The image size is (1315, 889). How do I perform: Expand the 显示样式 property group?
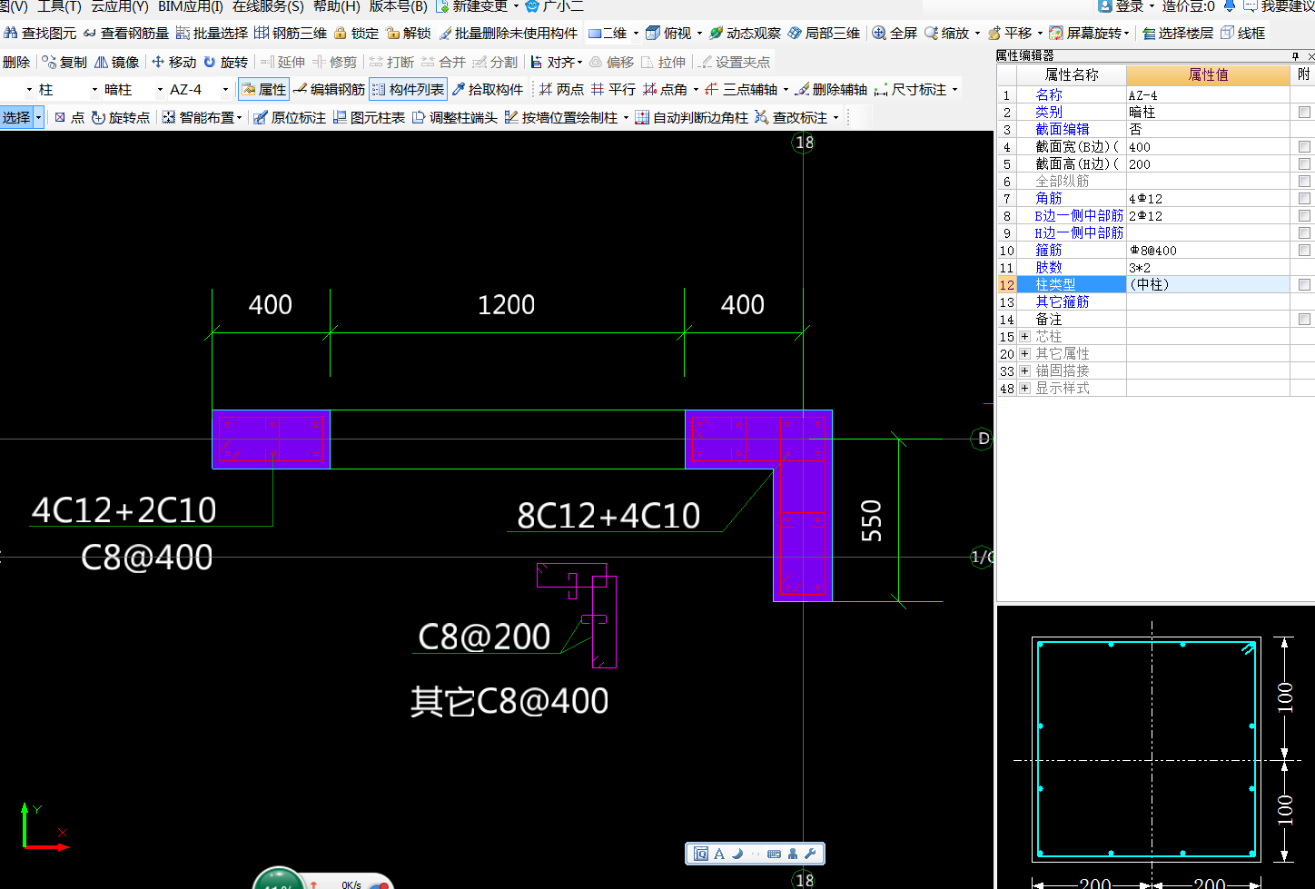(x=1024, y=388)
